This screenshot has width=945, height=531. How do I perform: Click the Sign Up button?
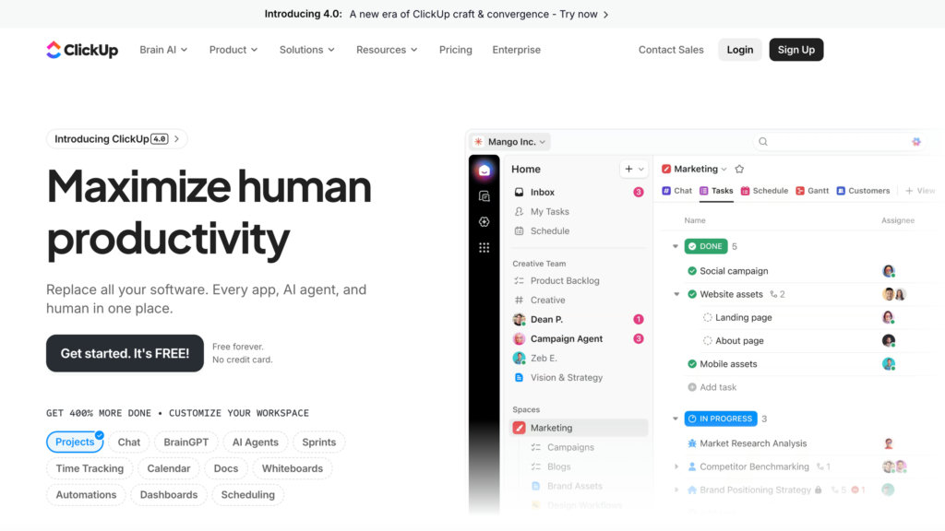click(795, 50)
